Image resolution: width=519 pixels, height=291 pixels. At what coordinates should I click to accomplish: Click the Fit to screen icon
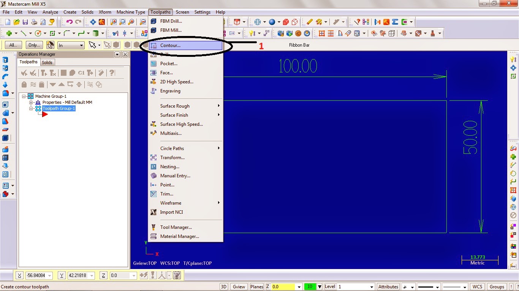(x=93, y=22)
